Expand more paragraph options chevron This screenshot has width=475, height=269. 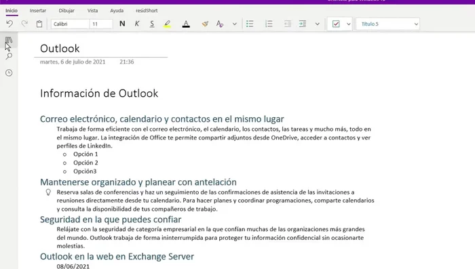point(317,24)
